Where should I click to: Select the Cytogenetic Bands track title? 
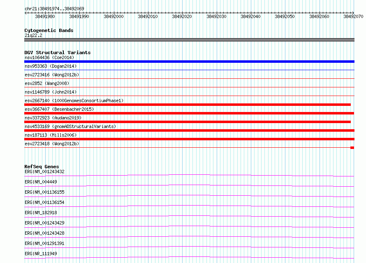pyautogui.click(x=49, y=30)
